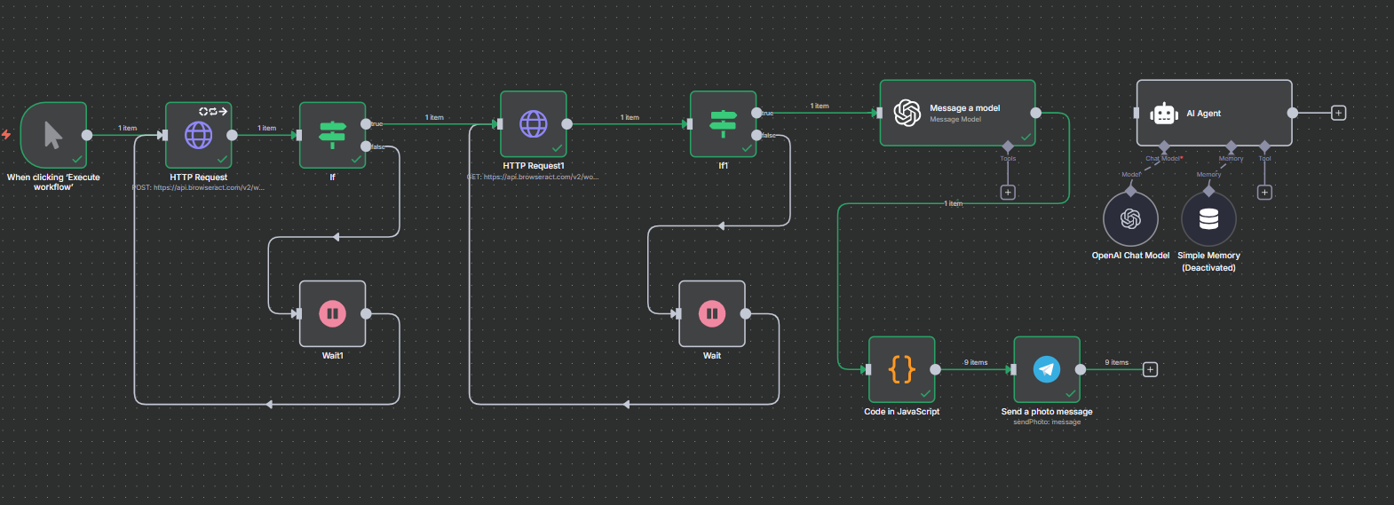
Task: Select the Code in JavaScript node
Action: [901, 369]
